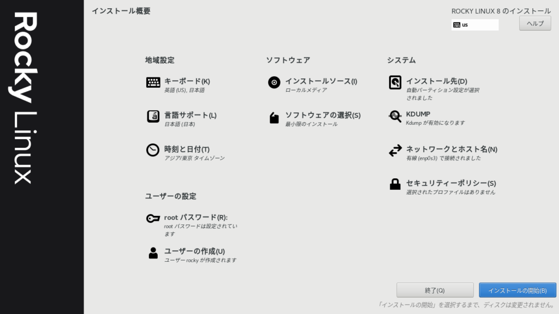Click the network arrows icon
559x314 pixels.
[395, 150]
